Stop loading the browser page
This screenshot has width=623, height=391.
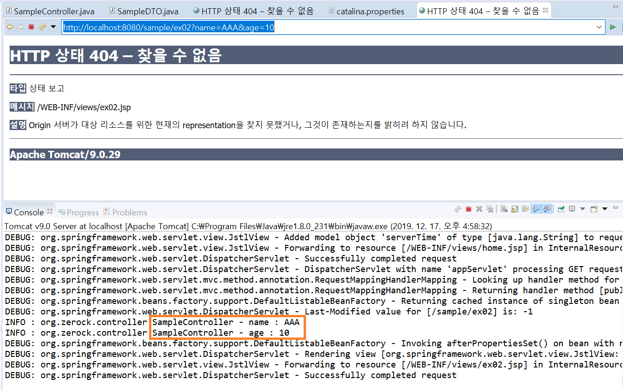click(31, 27)
